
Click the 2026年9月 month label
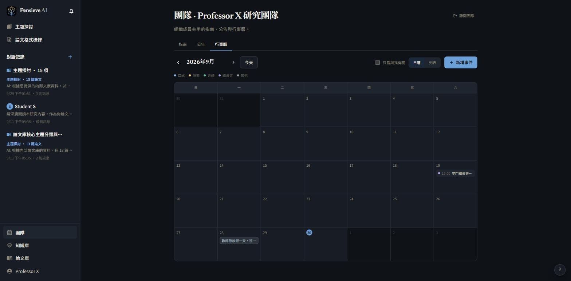(x=200, y=62)
